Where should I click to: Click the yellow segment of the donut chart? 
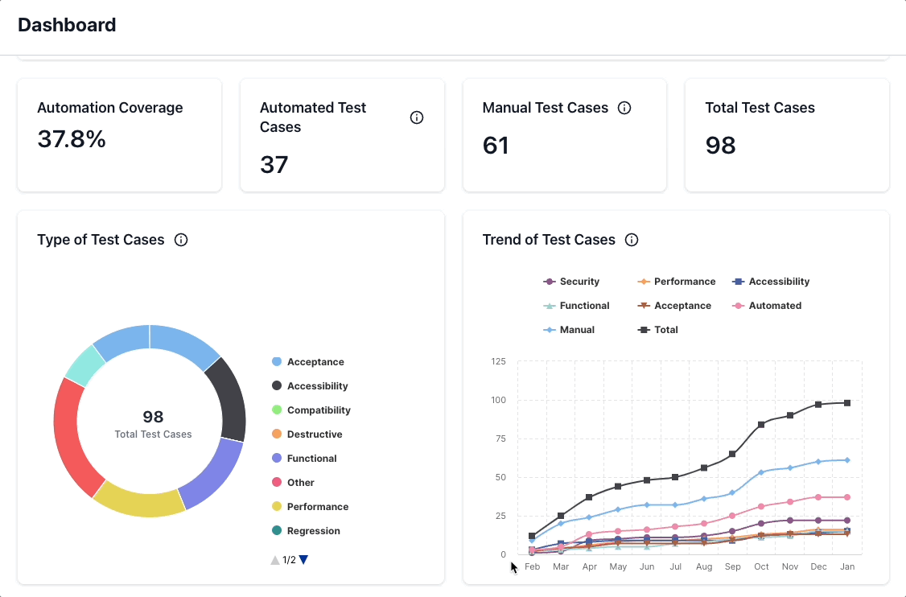(x=140, y=502)
